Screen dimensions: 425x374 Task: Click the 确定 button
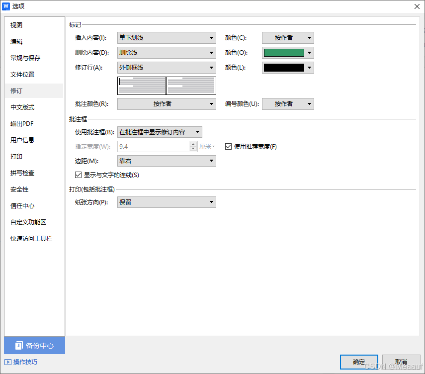359,362
